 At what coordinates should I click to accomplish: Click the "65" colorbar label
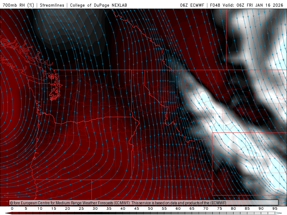click(192, 209)
